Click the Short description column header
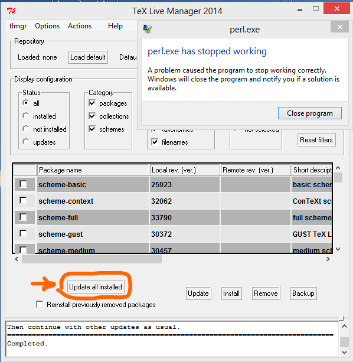This screenshot has width=353, height=362. click(312, 170)
